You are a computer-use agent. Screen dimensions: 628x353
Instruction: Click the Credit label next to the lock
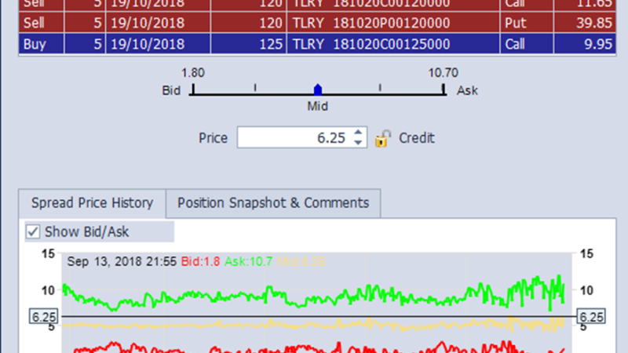416,138
